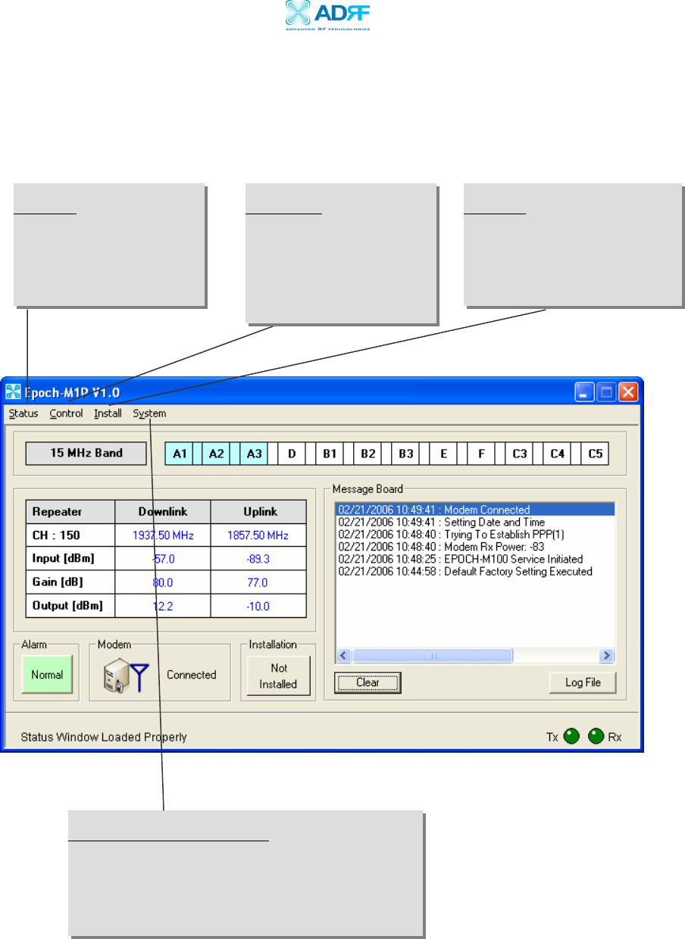Click the message board horizontal scrollbar thumb
Screen dimensions: 685x939
[433, 656]
